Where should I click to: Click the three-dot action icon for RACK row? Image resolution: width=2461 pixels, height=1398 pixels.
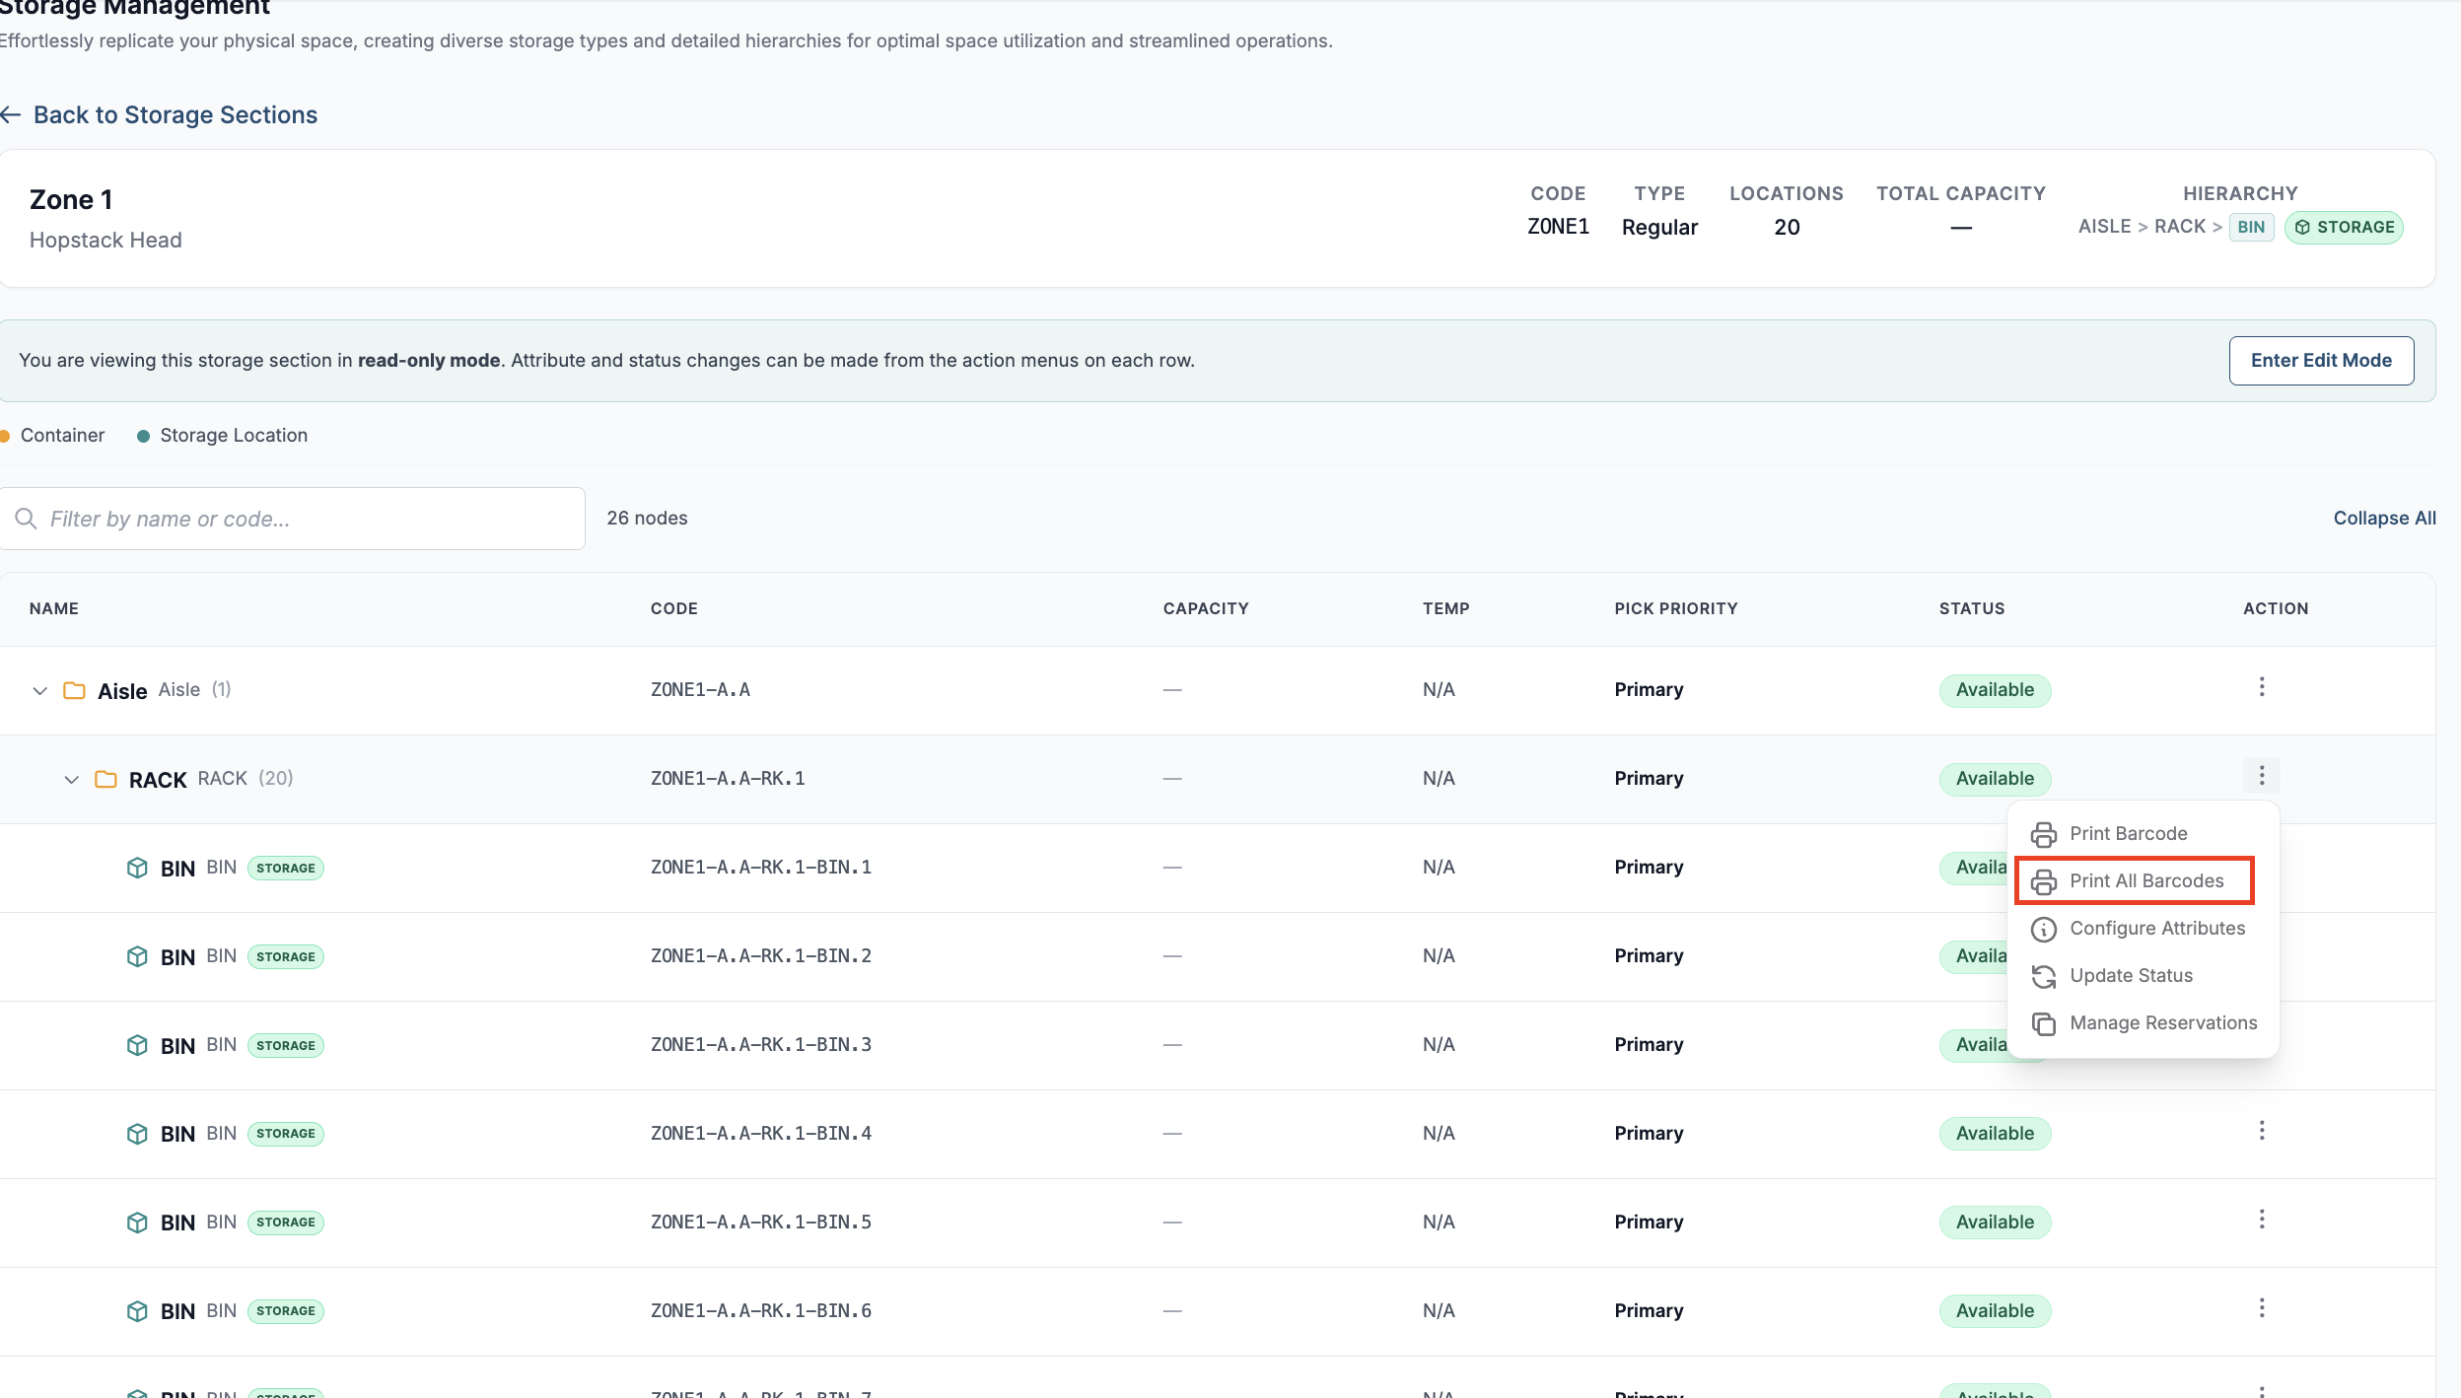pos(2261,776)
